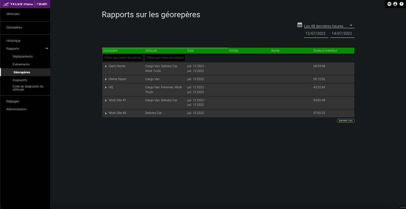
Task: Sort by Date column header
Action: click(x=207, y=50)
